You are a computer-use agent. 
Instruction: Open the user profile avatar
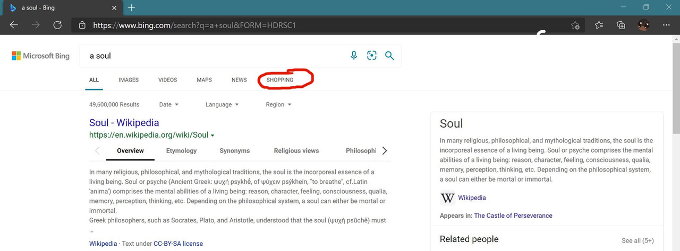[x=643, y=25]
